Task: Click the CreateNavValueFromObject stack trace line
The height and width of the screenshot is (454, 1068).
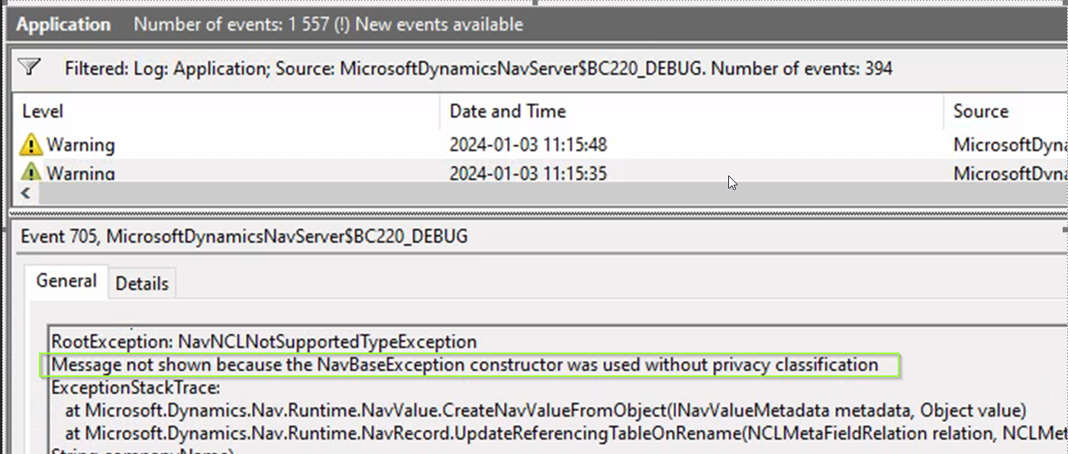Action: click(x=546, y=411)
